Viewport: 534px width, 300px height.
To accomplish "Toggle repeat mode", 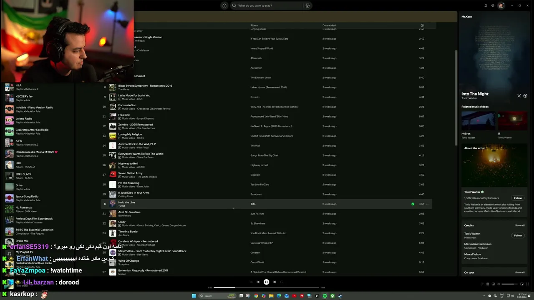I will [282, 282].
